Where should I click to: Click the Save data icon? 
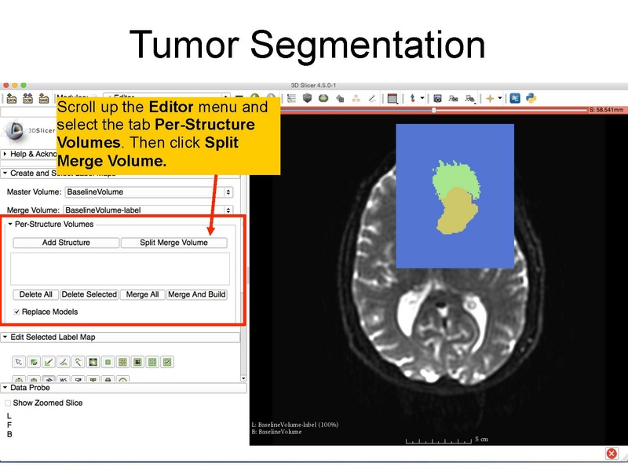click(43, 97)
